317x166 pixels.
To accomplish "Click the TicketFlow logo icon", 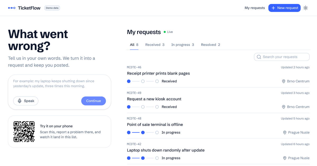I will (12, 8).
